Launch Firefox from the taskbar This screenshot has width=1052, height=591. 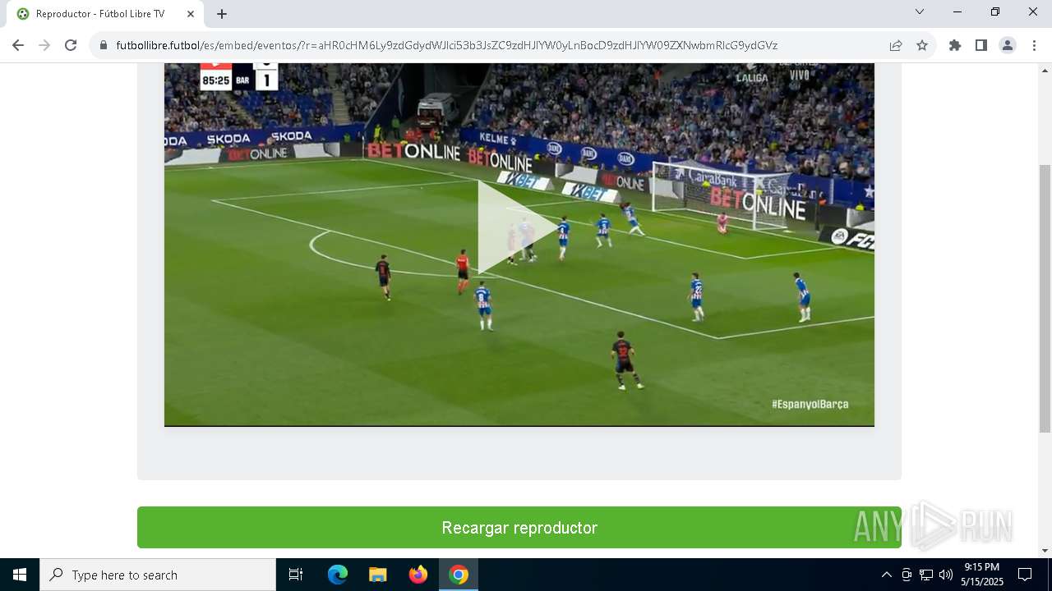(418, 575)
